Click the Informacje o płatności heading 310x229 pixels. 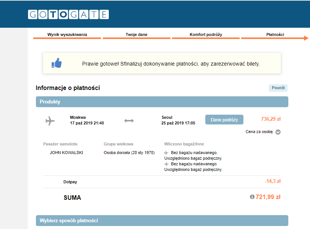pyautogui.click(x=68, y=88)
